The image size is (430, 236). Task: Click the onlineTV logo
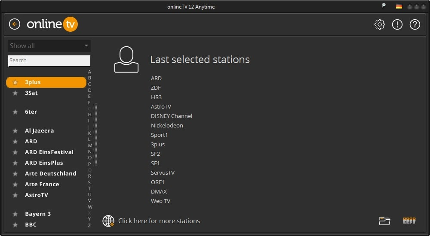click(x=52, y=24)
